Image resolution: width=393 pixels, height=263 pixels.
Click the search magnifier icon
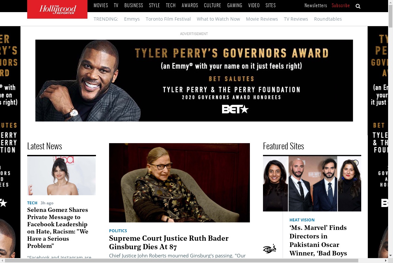coord(358,6)
